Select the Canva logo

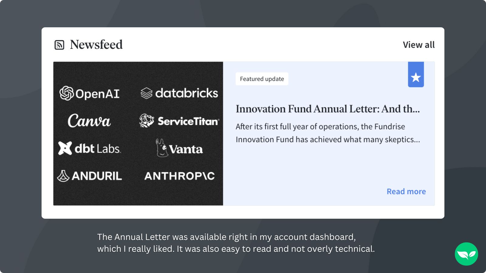point(90,121)
